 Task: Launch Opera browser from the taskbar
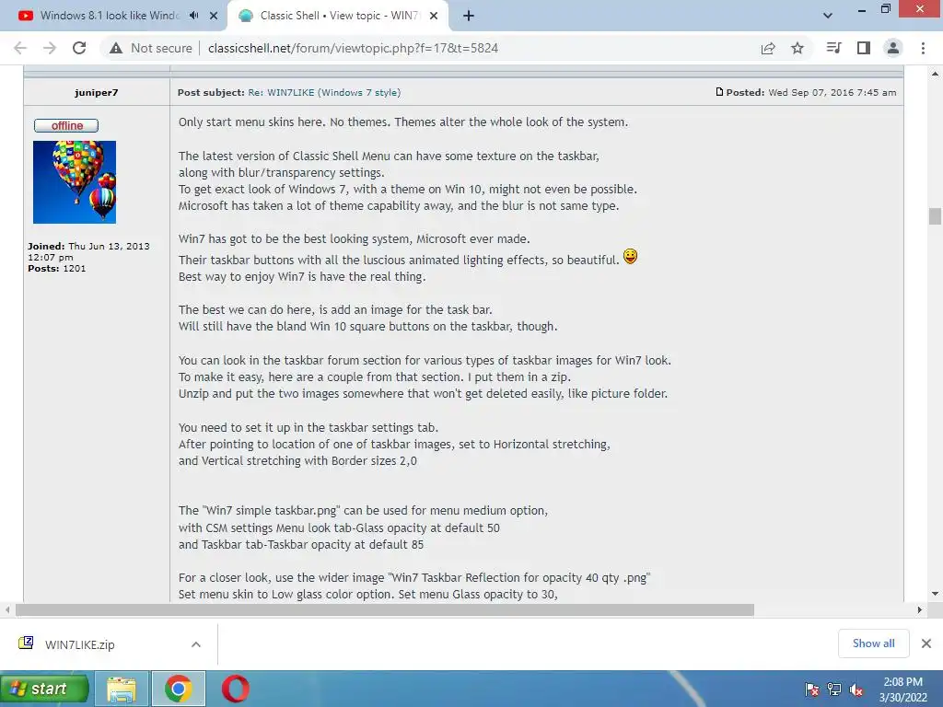tap(235, 689)
